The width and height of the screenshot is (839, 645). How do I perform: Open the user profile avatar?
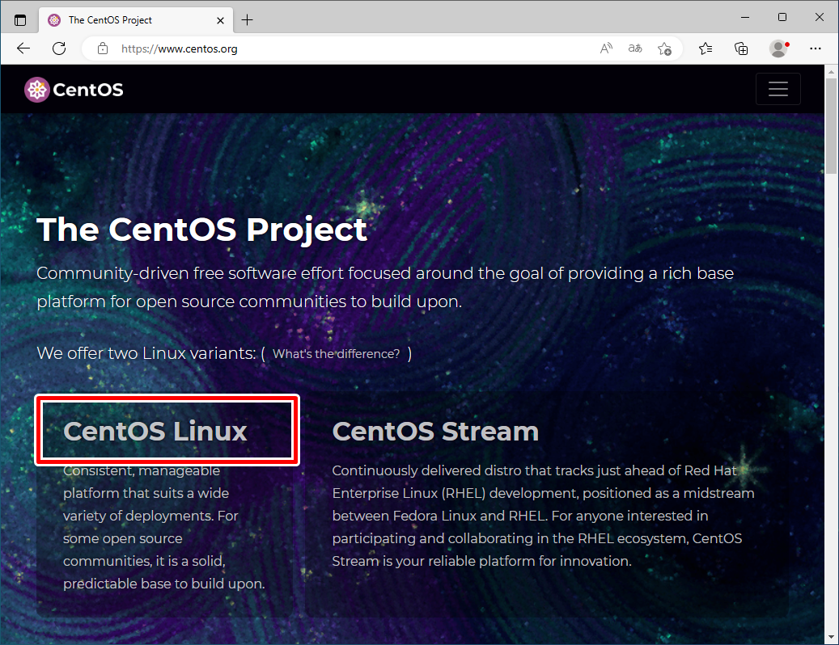pos(779,48)
